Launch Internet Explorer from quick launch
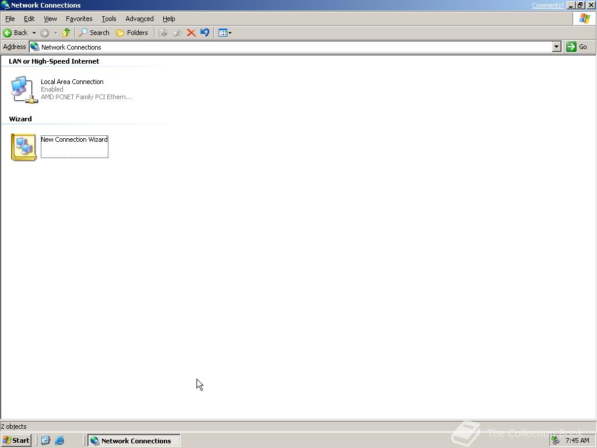Image resolution: width=597 pixels, height=448 pixels. (x=59, y=441)
